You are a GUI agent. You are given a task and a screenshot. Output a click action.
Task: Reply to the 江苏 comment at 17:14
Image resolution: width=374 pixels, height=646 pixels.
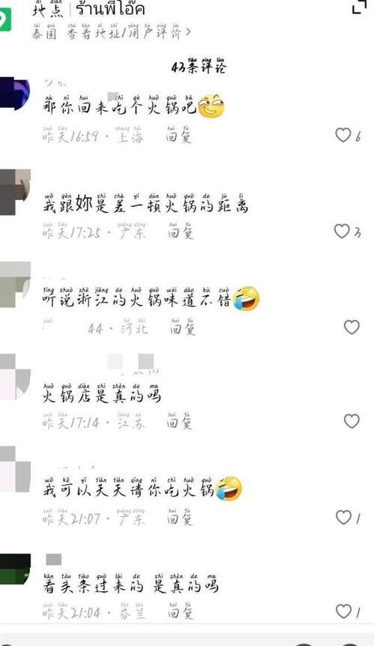(180, 421)
